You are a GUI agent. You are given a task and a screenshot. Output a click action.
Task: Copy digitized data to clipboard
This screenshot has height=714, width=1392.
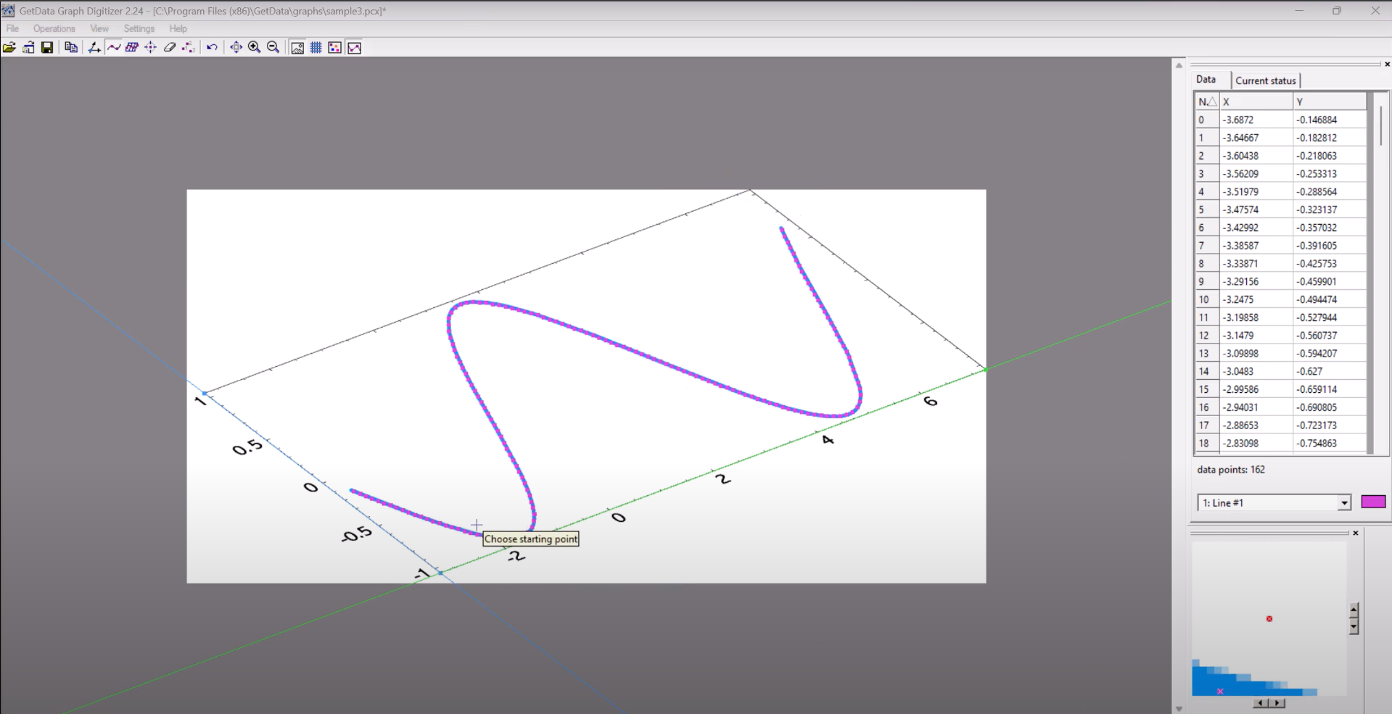click(x=70, y=47)
